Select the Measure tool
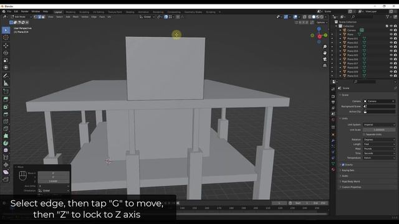This screenshot has width=399, height=224. pos(6,83)
